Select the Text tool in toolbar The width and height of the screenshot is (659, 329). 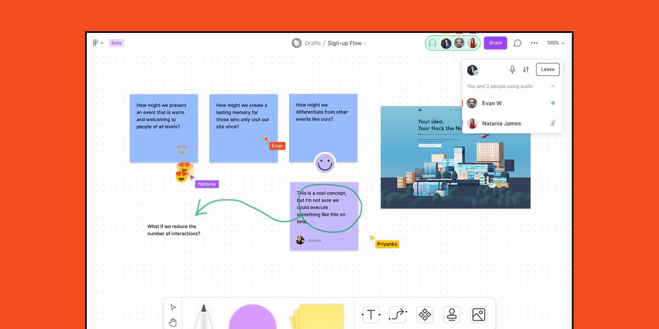coord(371,314)
